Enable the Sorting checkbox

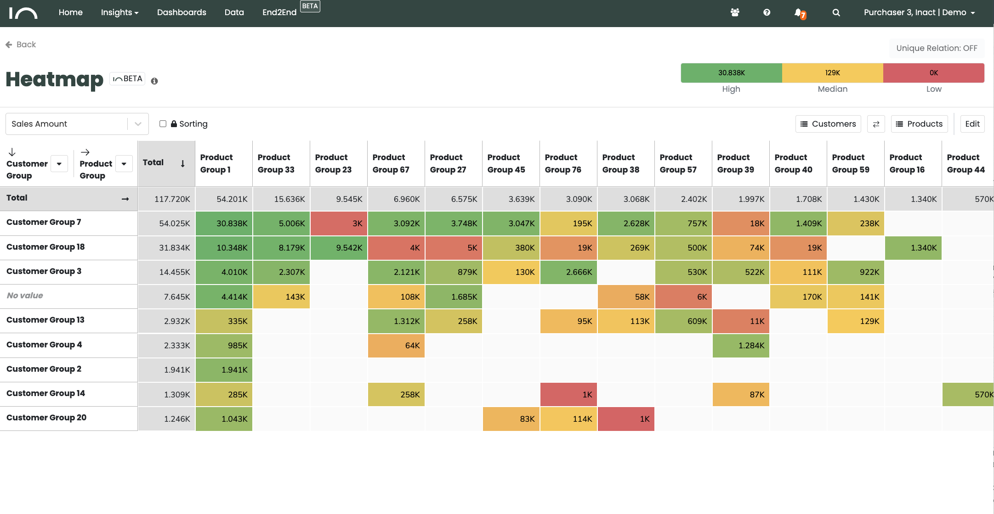tap(163, 123)
